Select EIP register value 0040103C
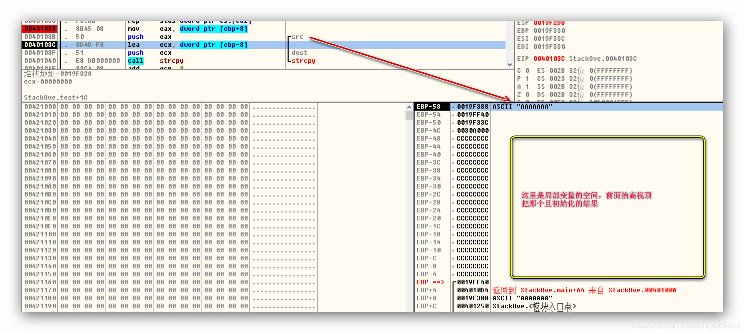Viewport: 744px width, 333px height. 549,59
